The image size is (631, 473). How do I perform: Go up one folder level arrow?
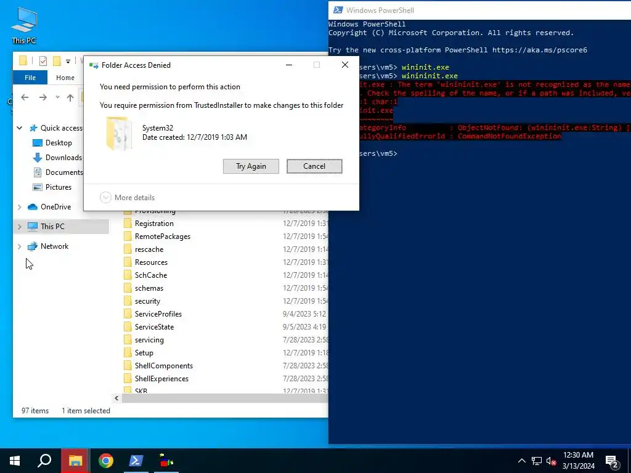[70, 97]
